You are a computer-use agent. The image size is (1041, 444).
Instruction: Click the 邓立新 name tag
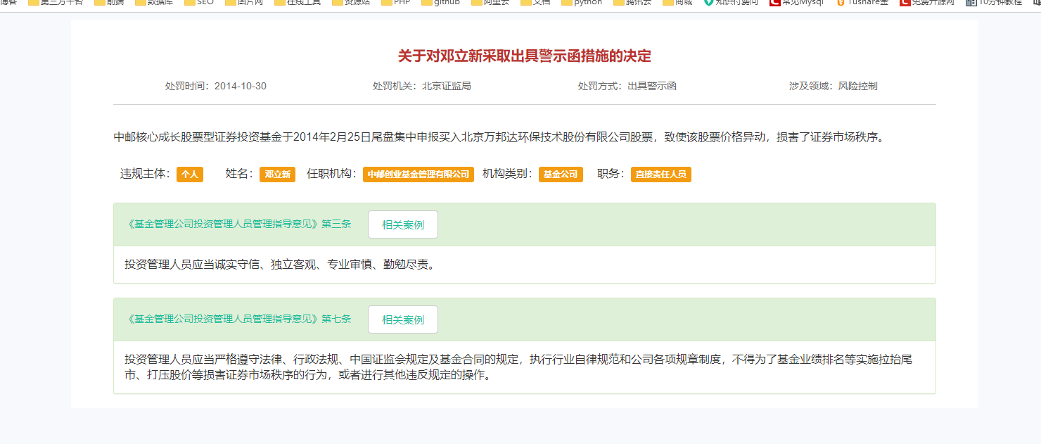coord(277,175)
